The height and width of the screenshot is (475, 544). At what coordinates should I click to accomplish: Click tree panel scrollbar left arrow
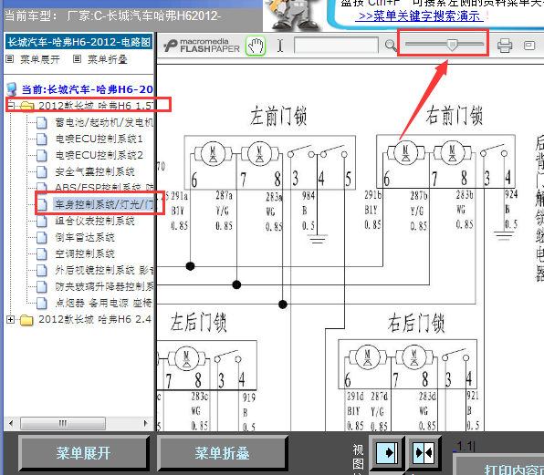11,423
